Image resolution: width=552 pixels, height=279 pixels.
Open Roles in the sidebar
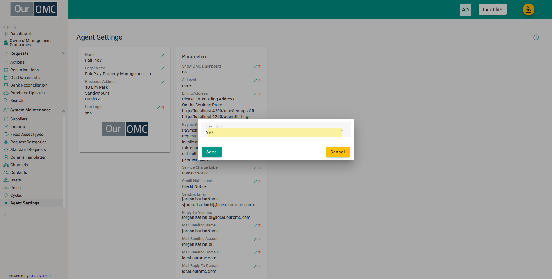pyautogui.click(x=15, y=188)
